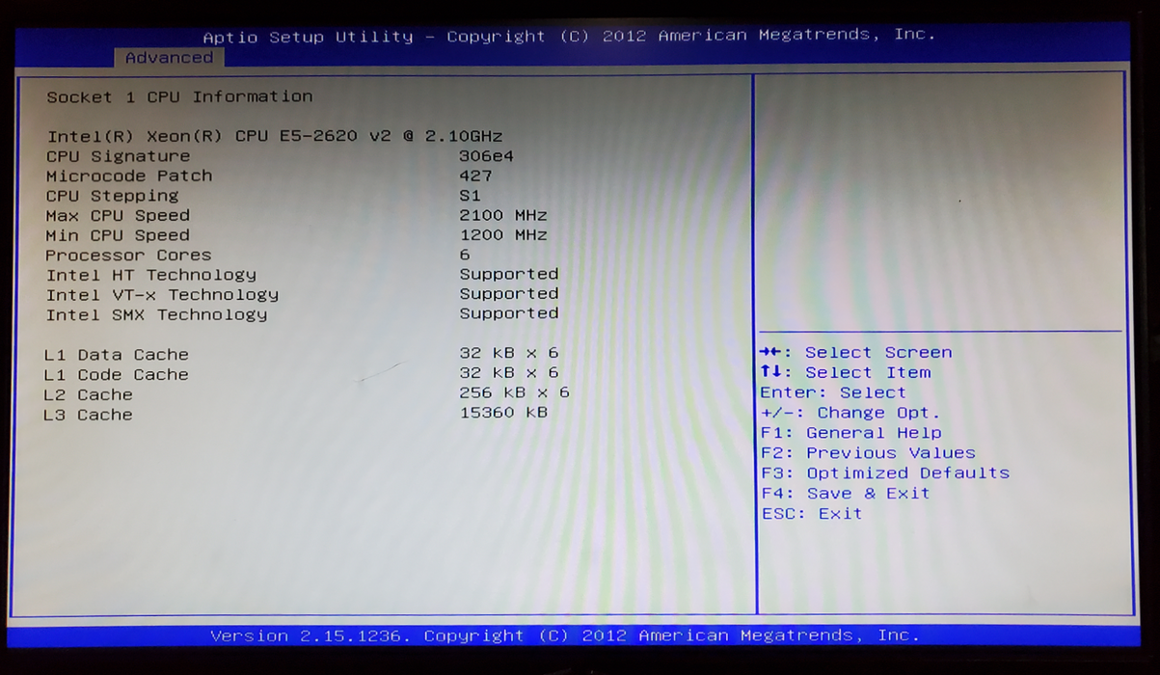Click the L1 Data Cache value 32 kB x 6
Viewport: 1160px width, 675px height.
tap(509, 353)
